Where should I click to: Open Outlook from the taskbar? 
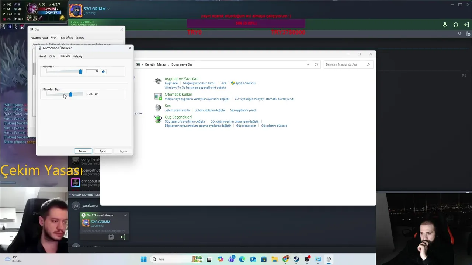253,259
